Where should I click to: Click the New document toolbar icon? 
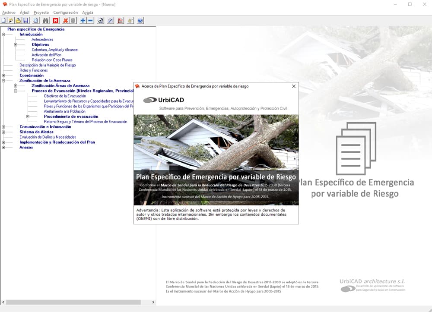coord(3,21)
